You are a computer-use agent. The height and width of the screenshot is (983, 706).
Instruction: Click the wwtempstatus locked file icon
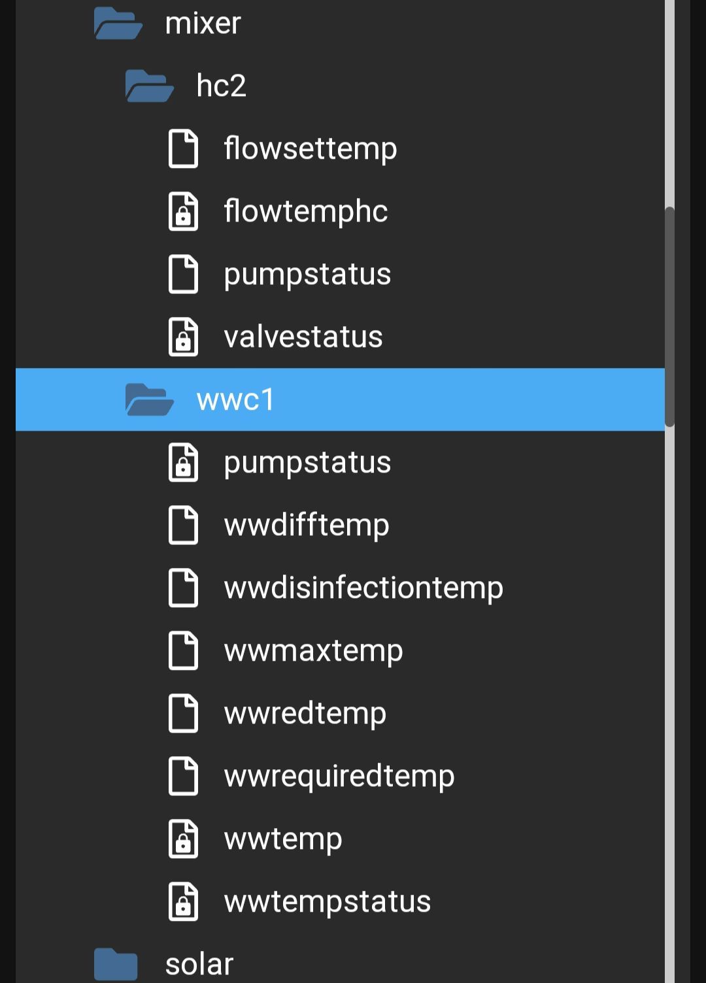click(x=183, y=901)
